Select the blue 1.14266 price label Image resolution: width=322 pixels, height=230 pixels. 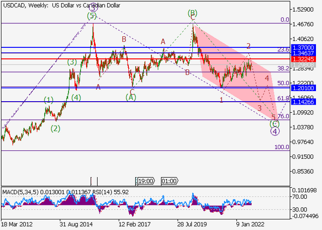[303, 102]
